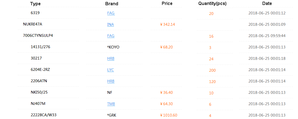Open HRB link in the 2206ATN row
Screen dimensions: 298x119
[111, 81]
